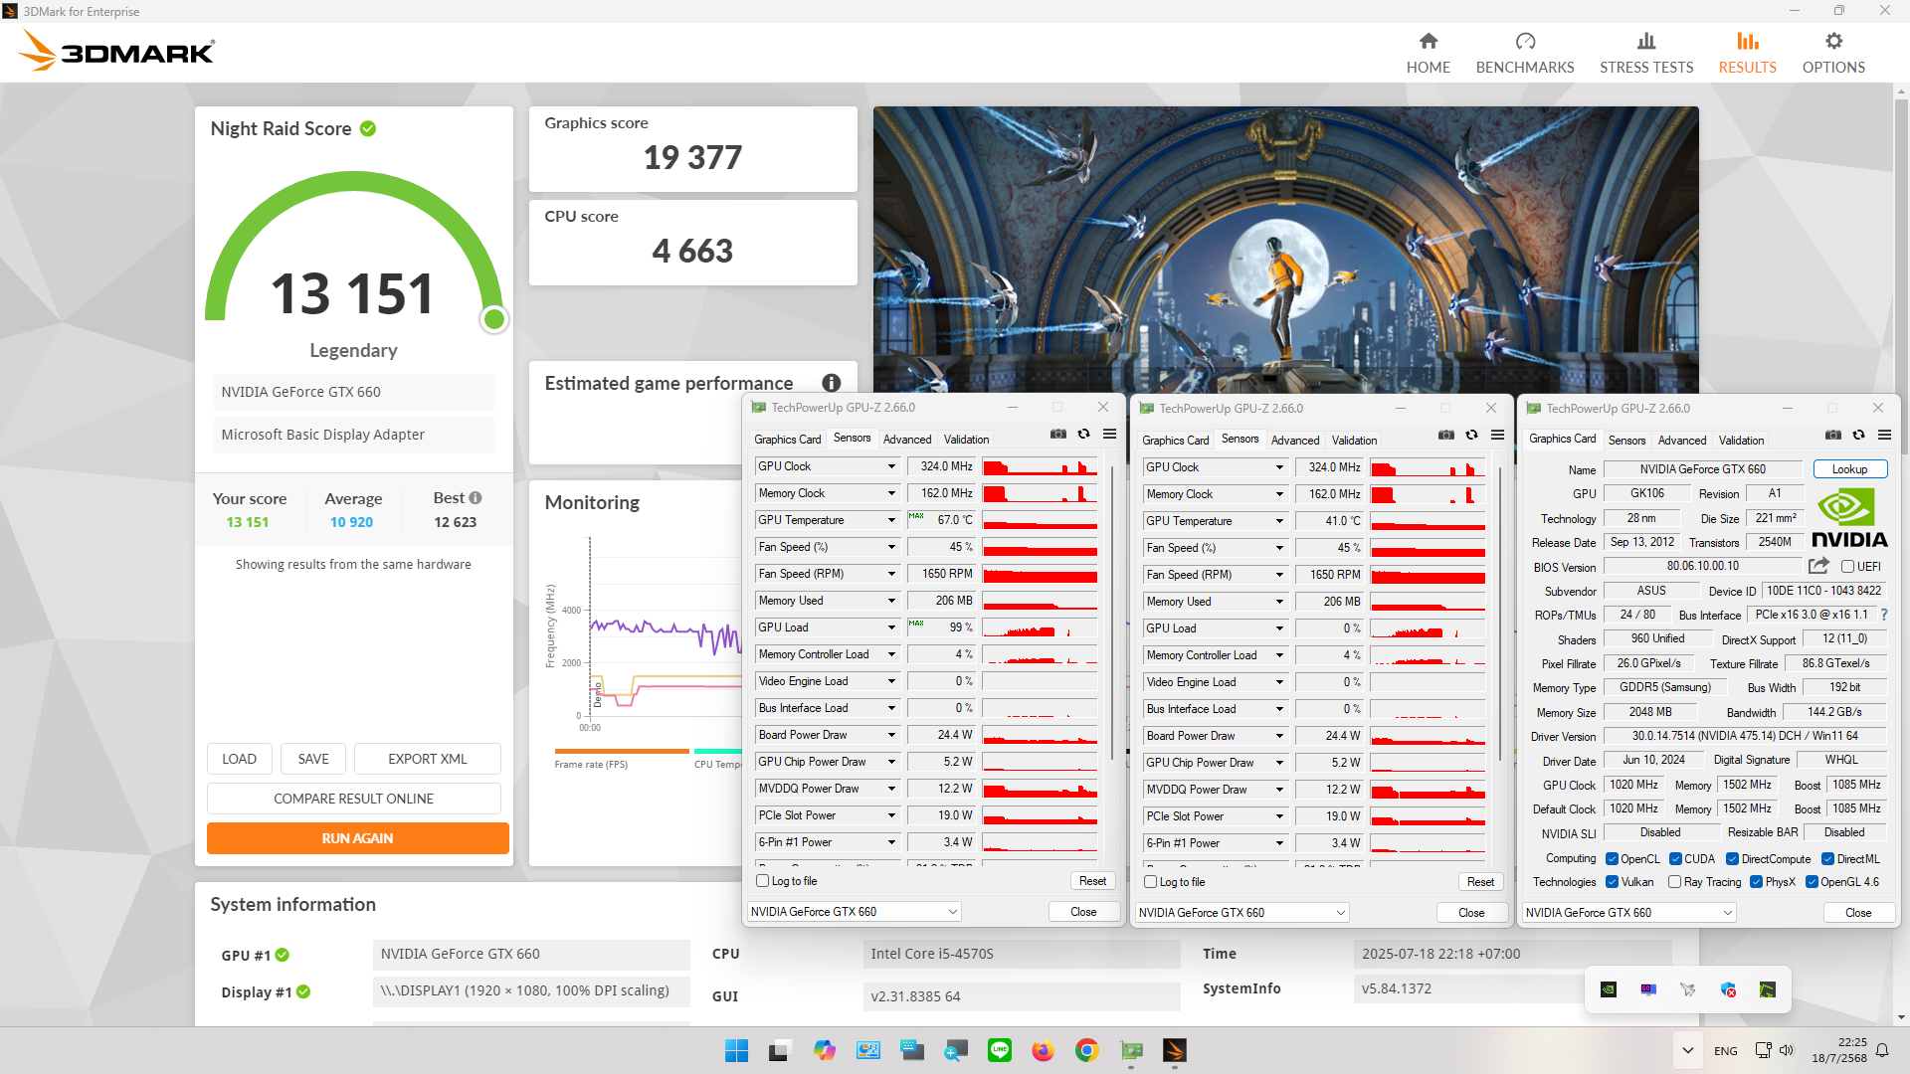This screenshot has height=1074, width=1910.
Task: Open Google Chrome from the taskbar
Action: coord(1086,1051)
